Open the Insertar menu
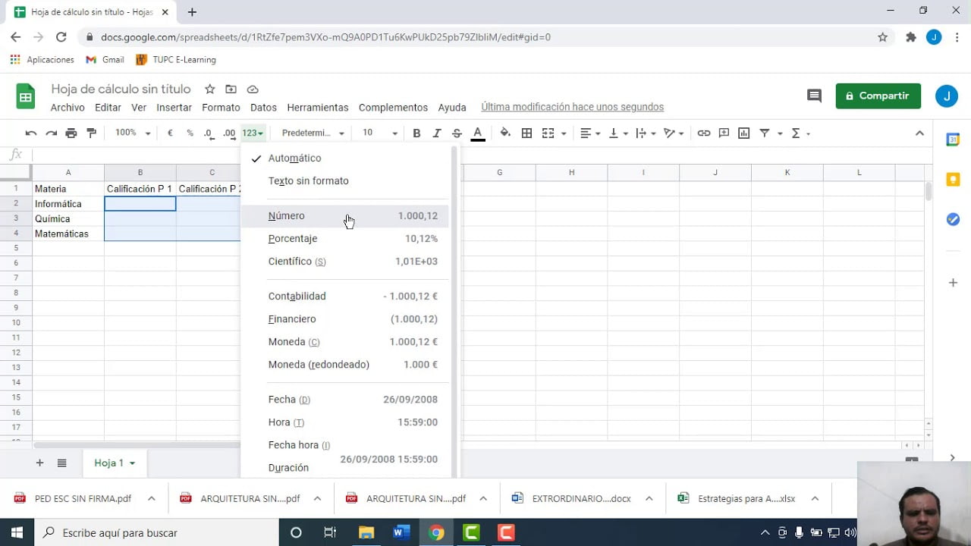Image resolution: width=971 pixels, height=546 pixels. (174, 108)
